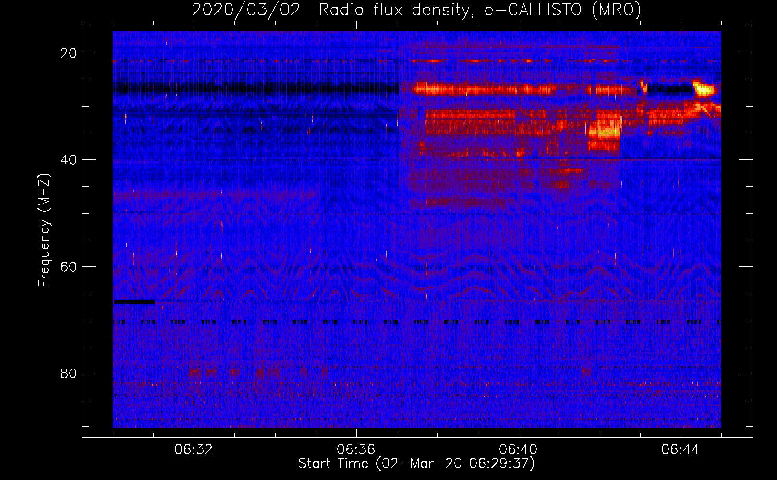
Task: Click the 40 frequency tick label
Action: [69, 160]
